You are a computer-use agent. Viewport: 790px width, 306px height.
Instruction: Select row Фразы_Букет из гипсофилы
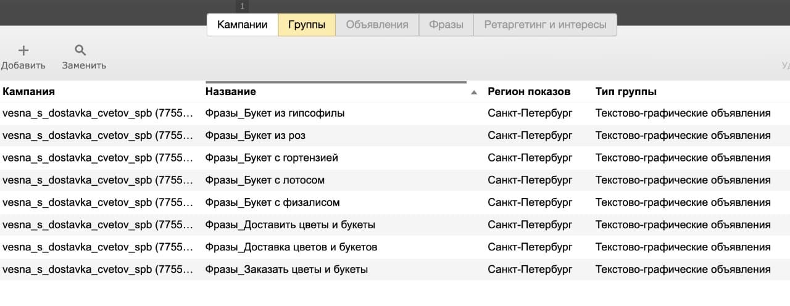(275, 114)
